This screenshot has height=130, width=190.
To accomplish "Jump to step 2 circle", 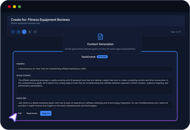I will pos(18,32).
